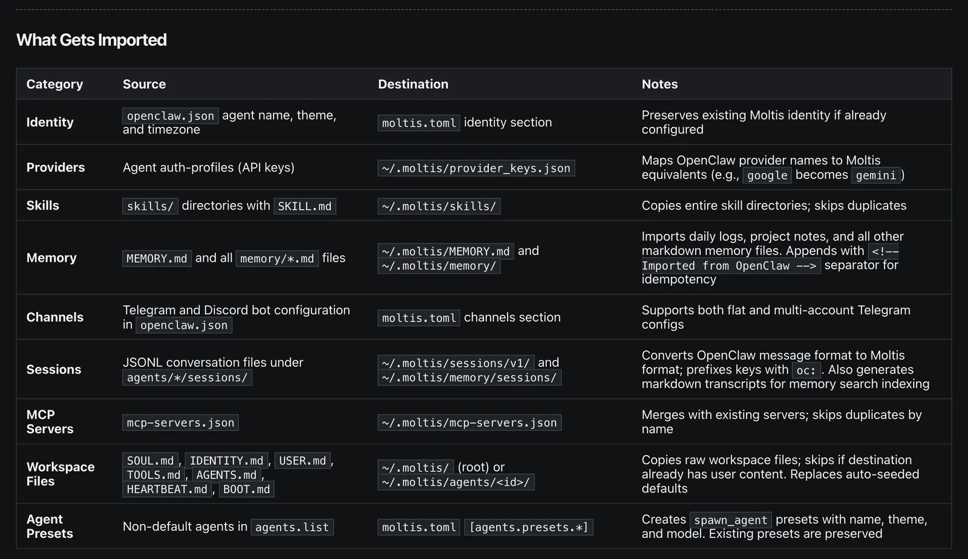Viewport: 968px width, 559px height.
Task: Click ~/.moltis/provider_keys.json code
Action: tap(476, 168)
